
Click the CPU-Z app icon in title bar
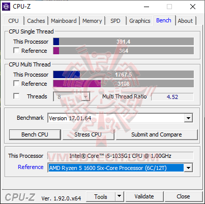pos(6,7)
